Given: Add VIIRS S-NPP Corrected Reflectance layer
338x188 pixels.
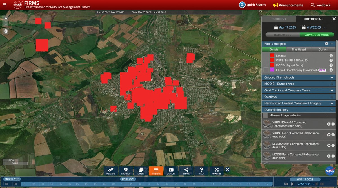Looking at the screenshot, I should 329,135.
